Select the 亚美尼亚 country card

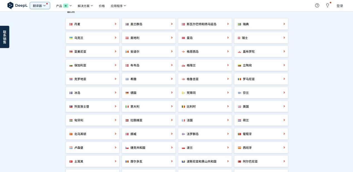[x=92, y=51]
